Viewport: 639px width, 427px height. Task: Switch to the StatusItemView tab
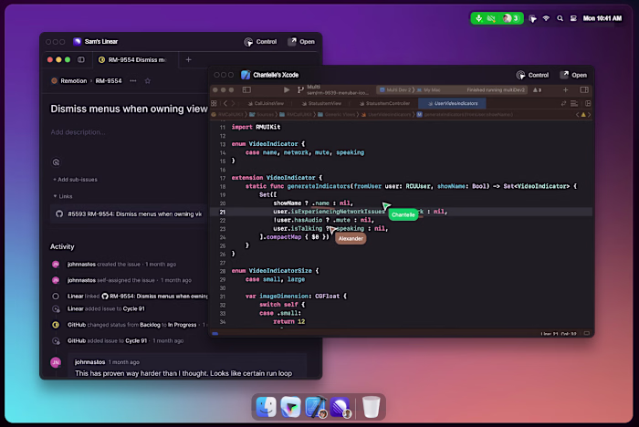[x=321, y=103]
